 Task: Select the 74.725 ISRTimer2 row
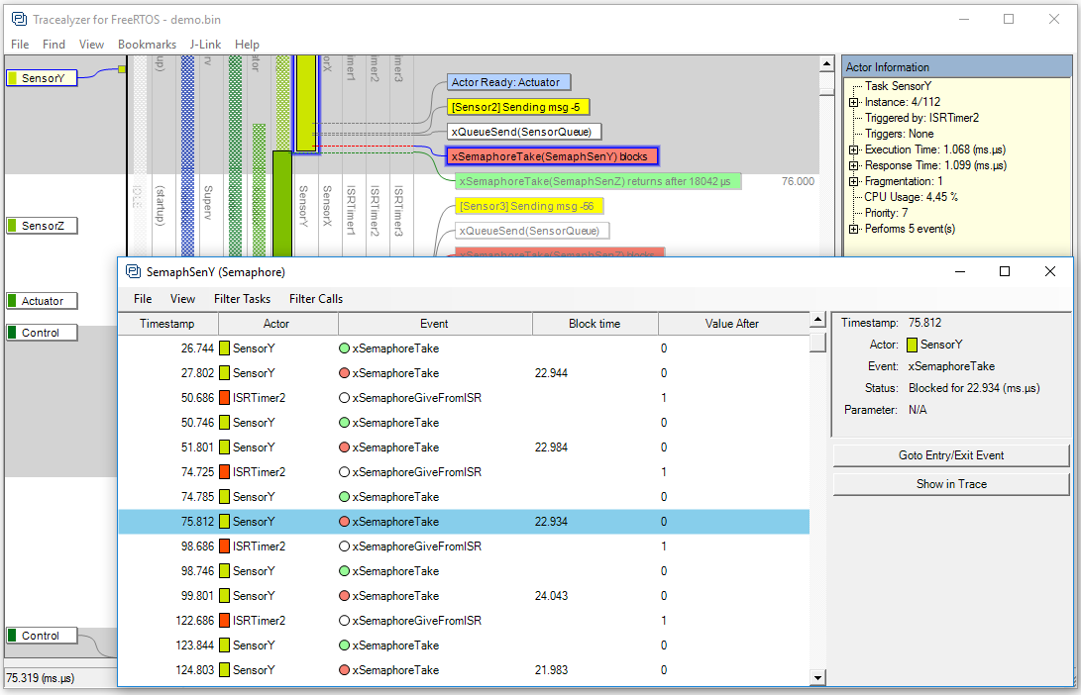(x=464, y=472)
